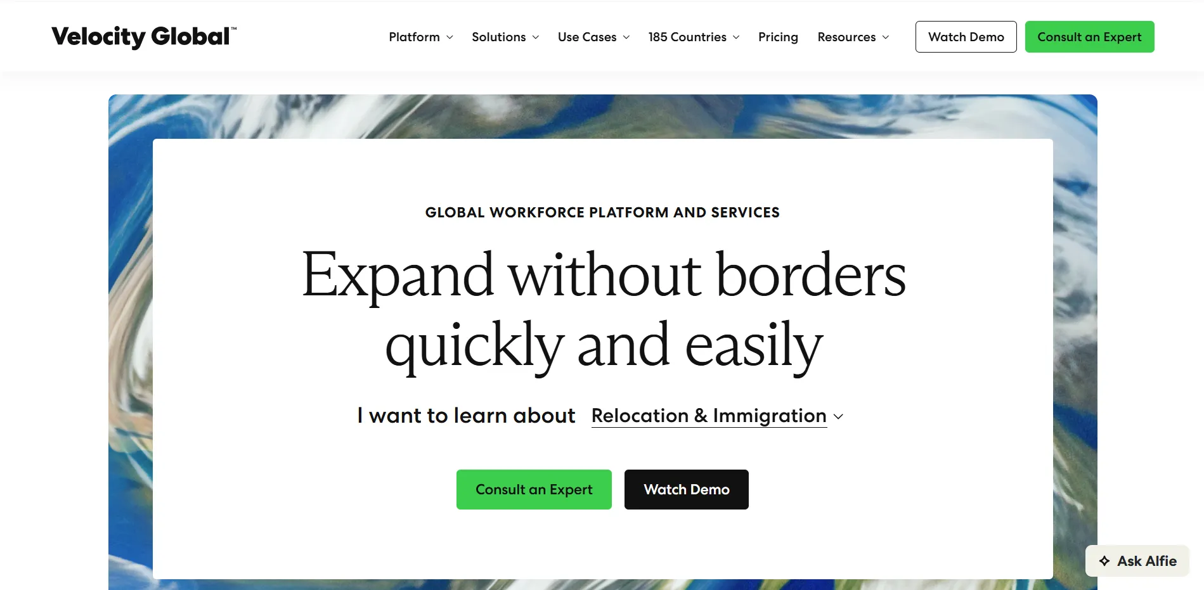Click the underlined Relocation & Immigration link
The height and width of the screenshot is (590, 1204).
(x=708, y=416)
